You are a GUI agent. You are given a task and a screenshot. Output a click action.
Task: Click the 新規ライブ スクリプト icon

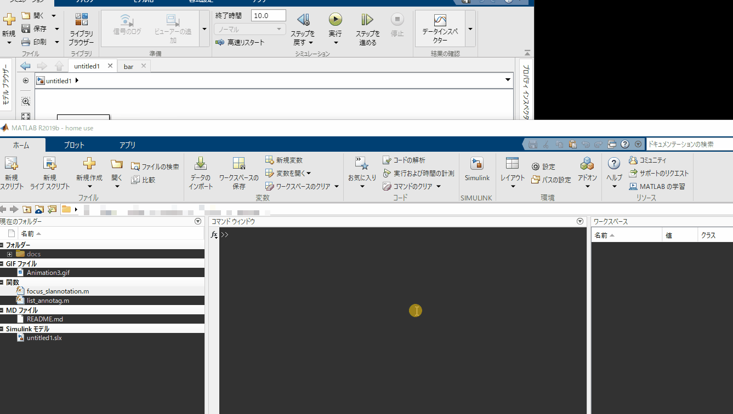click(50, 163)
